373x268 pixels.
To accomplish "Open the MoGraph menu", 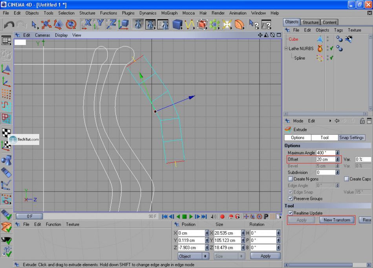I will tap(169, 13).
